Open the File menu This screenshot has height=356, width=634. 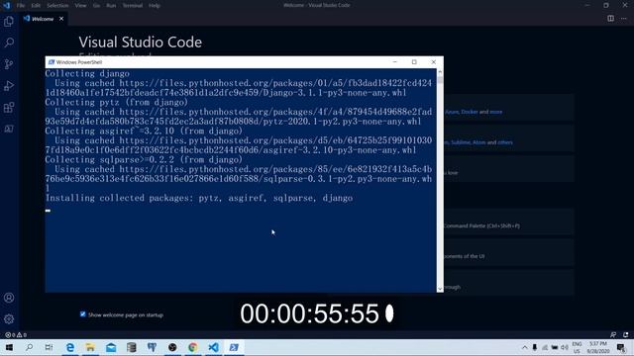pos(21,5)
